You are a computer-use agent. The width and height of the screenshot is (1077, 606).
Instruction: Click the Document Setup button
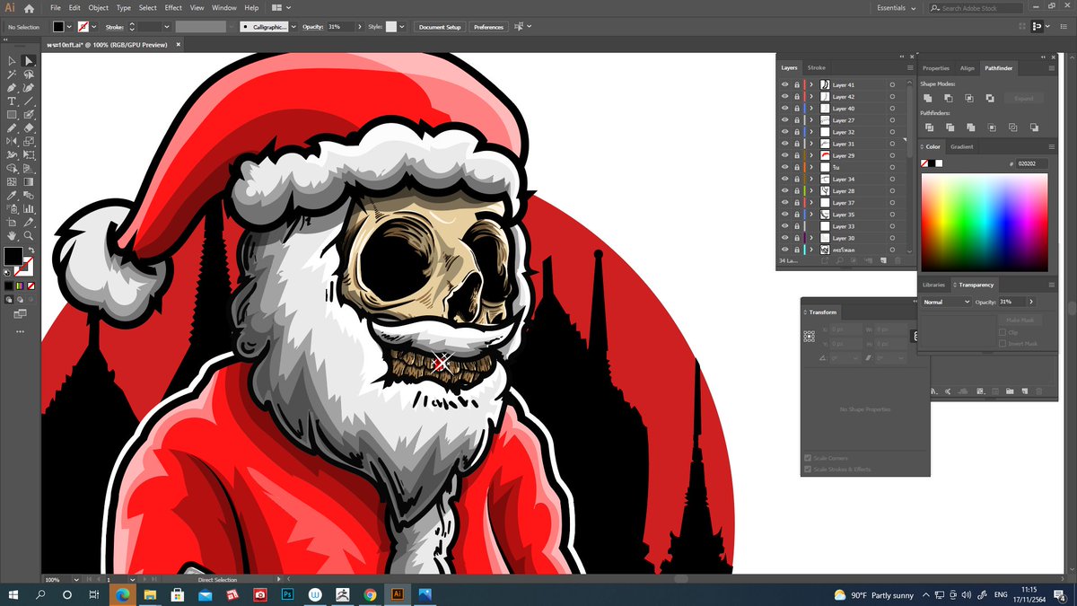click(440, 27)
